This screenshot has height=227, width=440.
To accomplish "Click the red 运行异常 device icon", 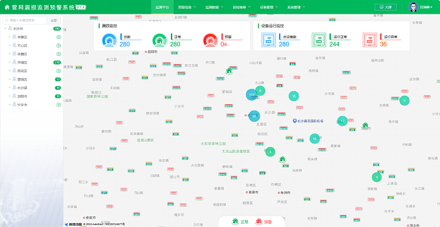I will (370, 40).
